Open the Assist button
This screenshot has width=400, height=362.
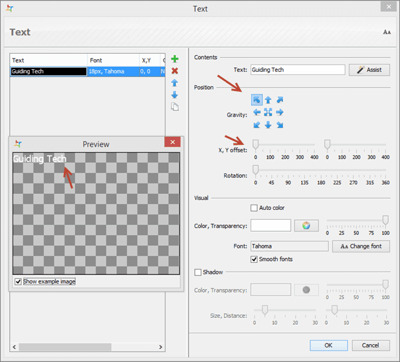369,70
